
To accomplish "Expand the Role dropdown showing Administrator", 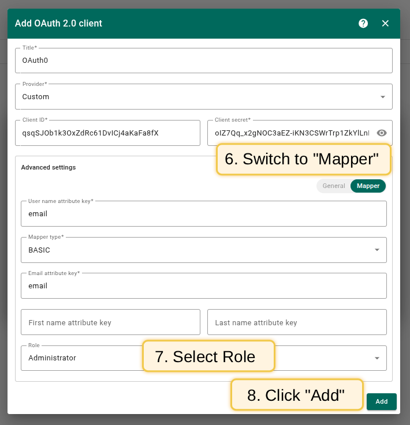I will point(377,358).
